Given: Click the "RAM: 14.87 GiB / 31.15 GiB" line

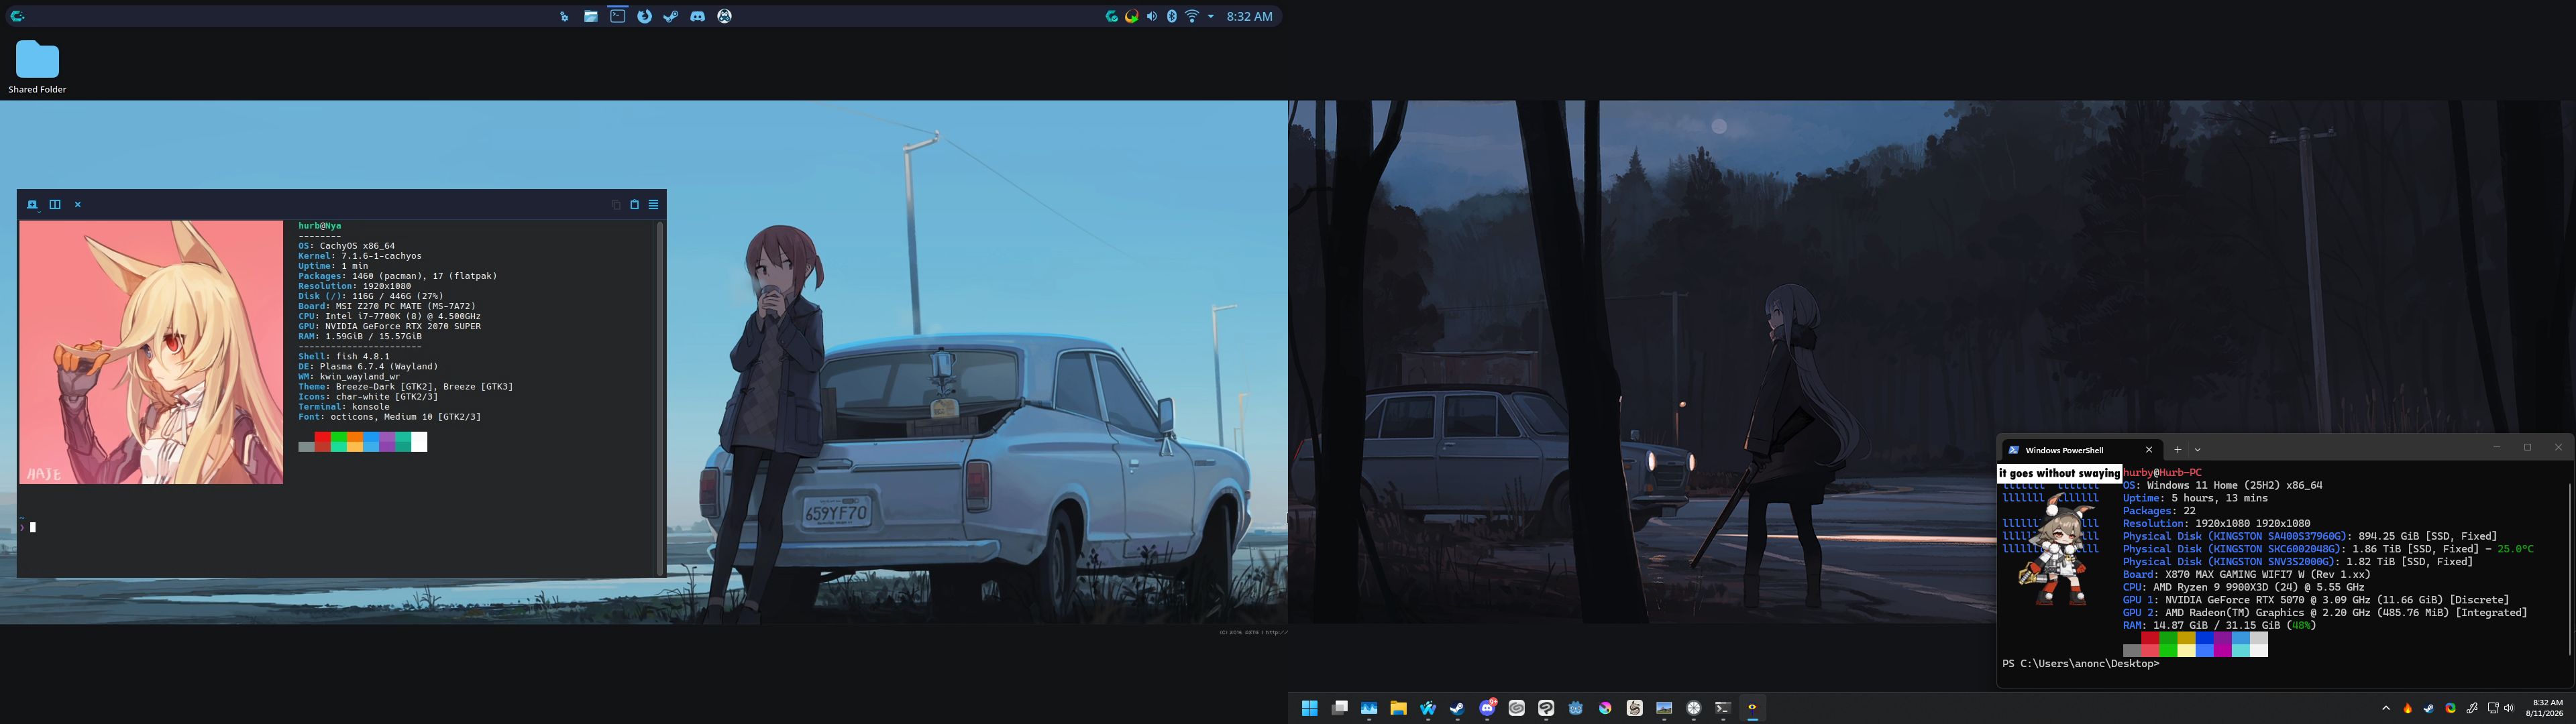Looking at the screenshot, I should pyautogui.click(x=2220, y=626).
